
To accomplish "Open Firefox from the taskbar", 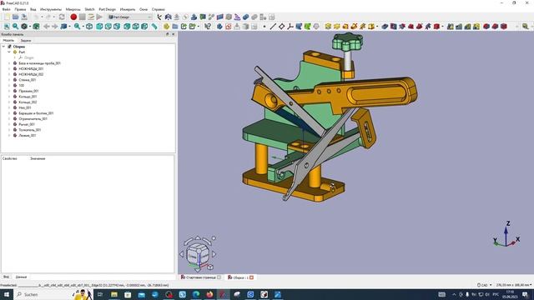I will 209,294.
